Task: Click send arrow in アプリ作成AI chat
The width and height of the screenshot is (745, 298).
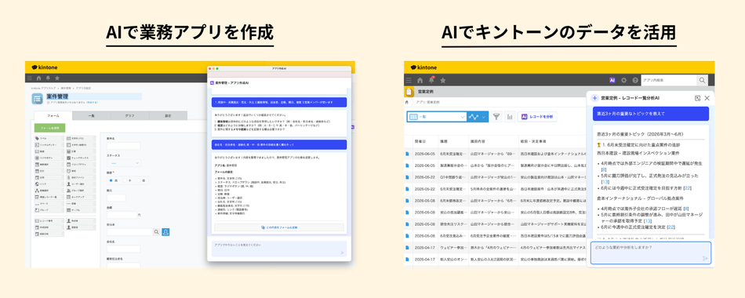Action: (342, 253)
